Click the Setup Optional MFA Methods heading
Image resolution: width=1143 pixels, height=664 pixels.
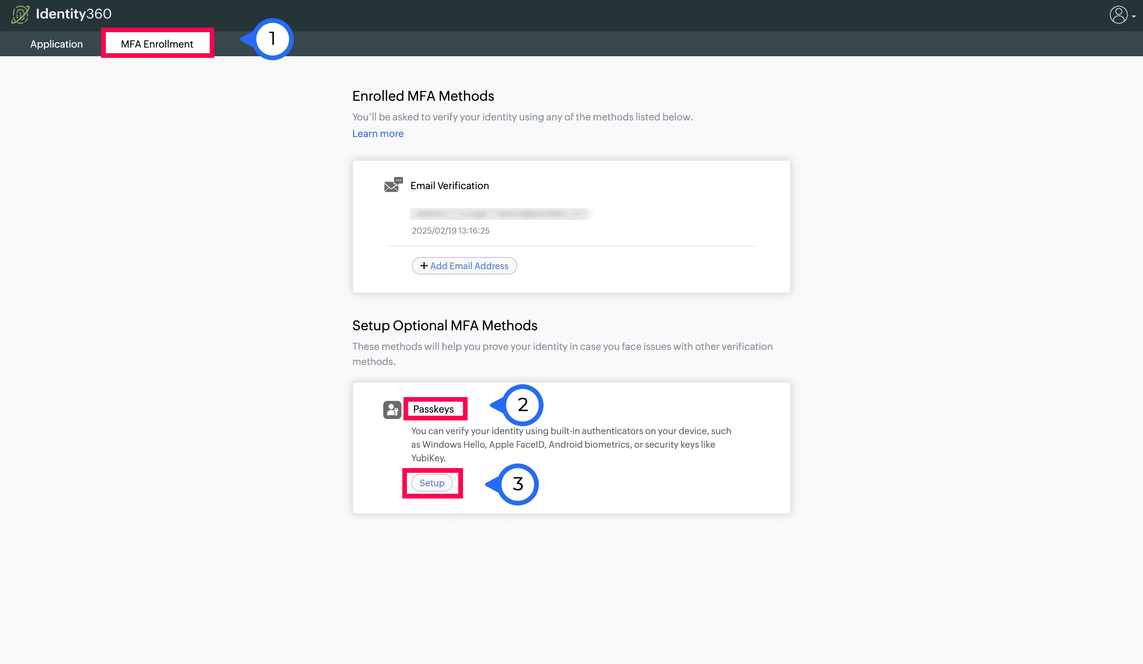[444, 325]
